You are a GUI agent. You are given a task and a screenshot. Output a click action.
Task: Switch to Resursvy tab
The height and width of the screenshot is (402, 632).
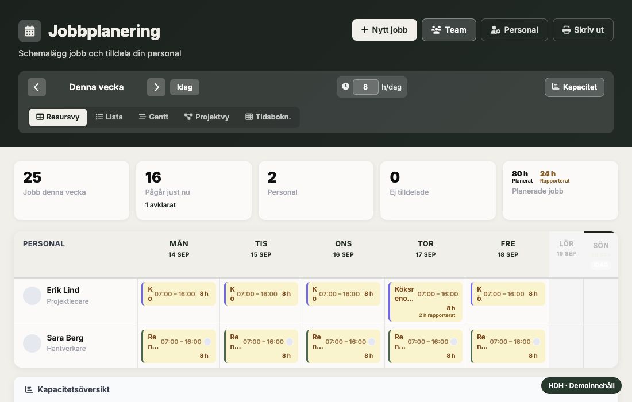click(58, 117)
